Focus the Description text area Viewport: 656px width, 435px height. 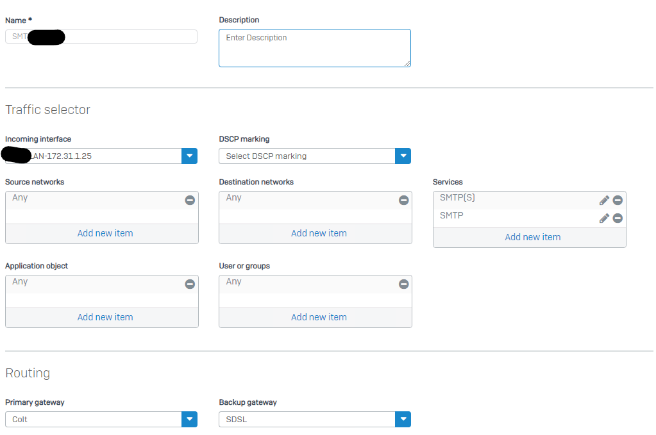pyautogui.click(x=315, y=48)
